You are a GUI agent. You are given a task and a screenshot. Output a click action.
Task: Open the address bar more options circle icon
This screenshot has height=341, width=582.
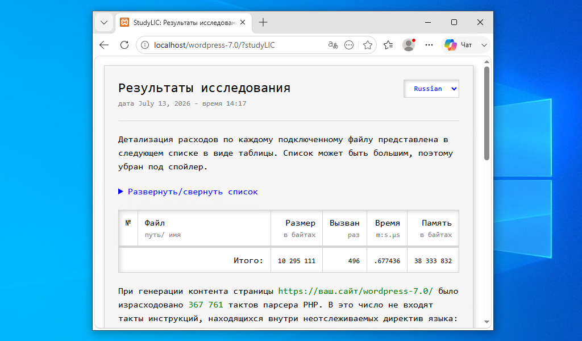click(x=349, y=45)
